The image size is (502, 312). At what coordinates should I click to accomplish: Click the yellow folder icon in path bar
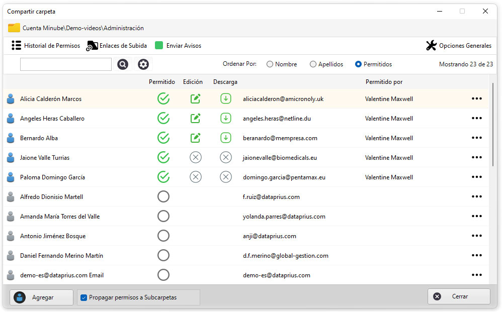14,28
